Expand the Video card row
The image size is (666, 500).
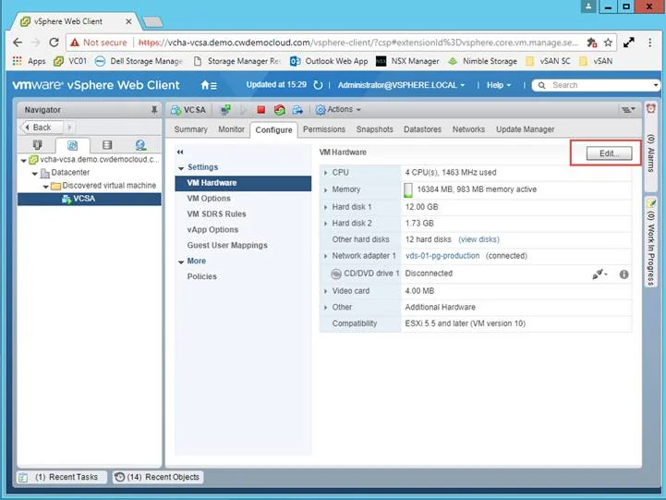(x=325, y=291)
